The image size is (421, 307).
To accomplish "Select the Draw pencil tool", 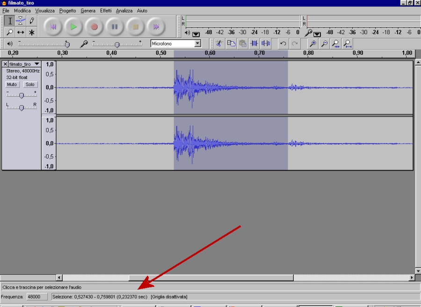I will point(31,21).
